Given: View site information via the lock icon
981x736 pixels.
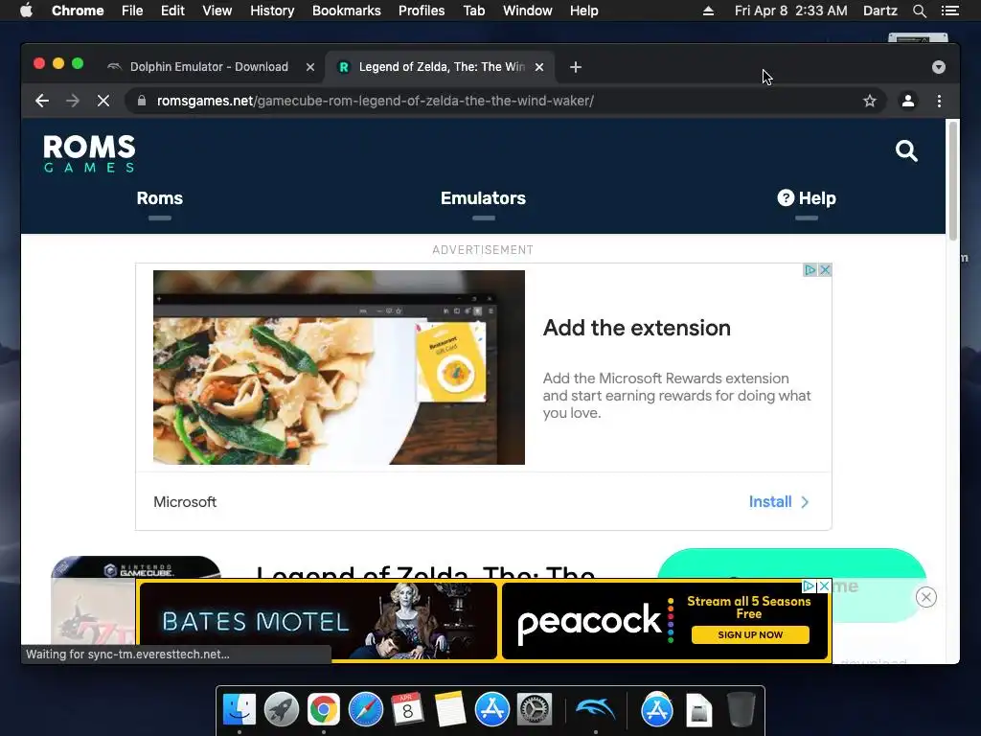Looking at the screenshot, I should (142, 101).
